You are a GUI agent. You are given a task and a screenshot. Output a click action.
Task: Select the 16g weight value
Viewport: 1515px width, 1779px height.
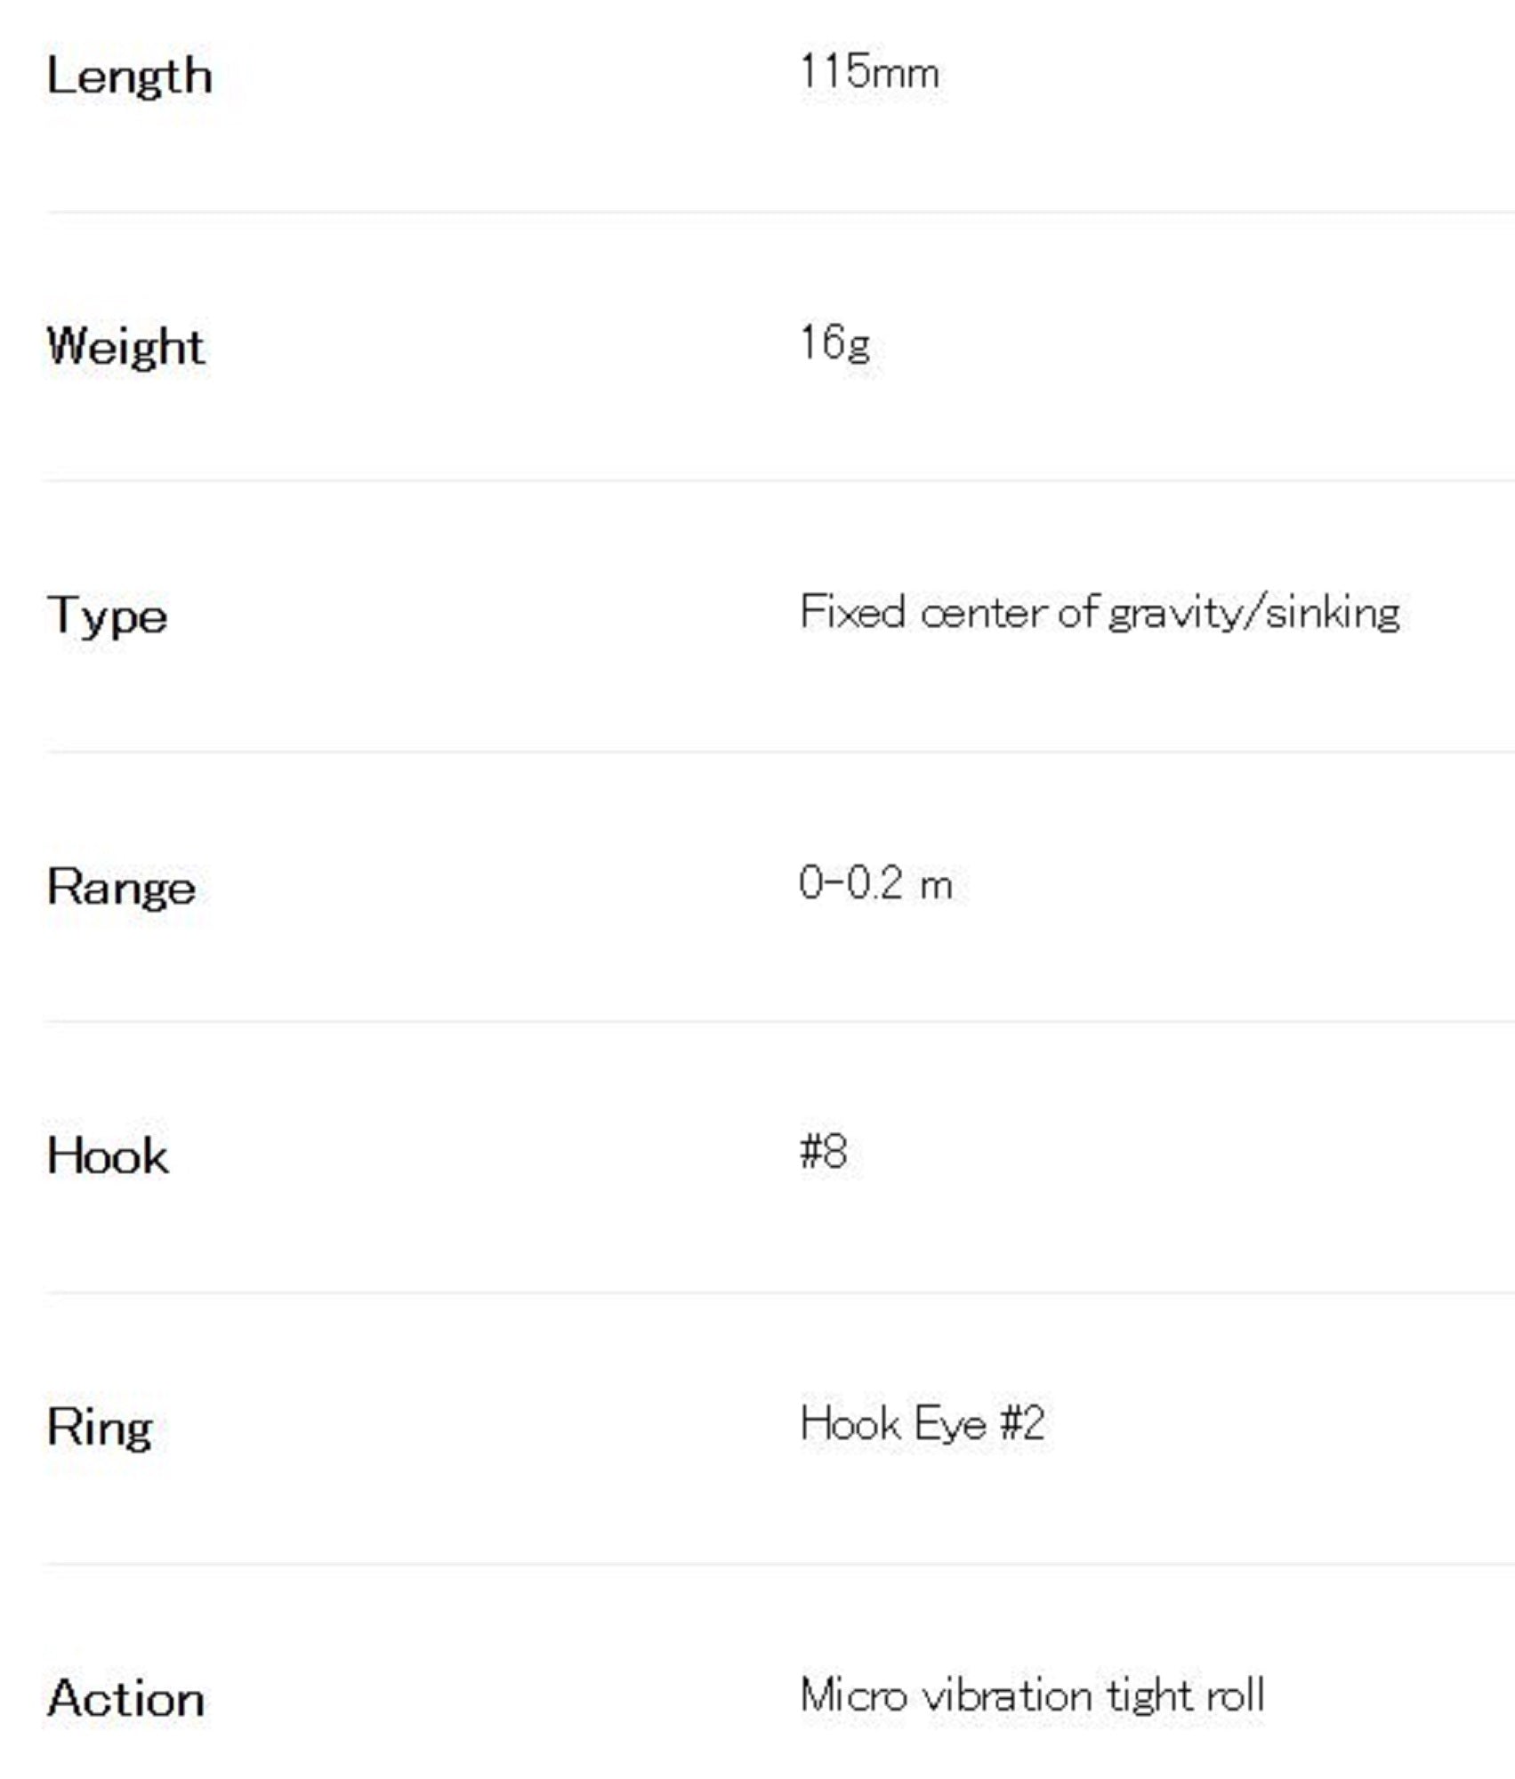[834, 343]
